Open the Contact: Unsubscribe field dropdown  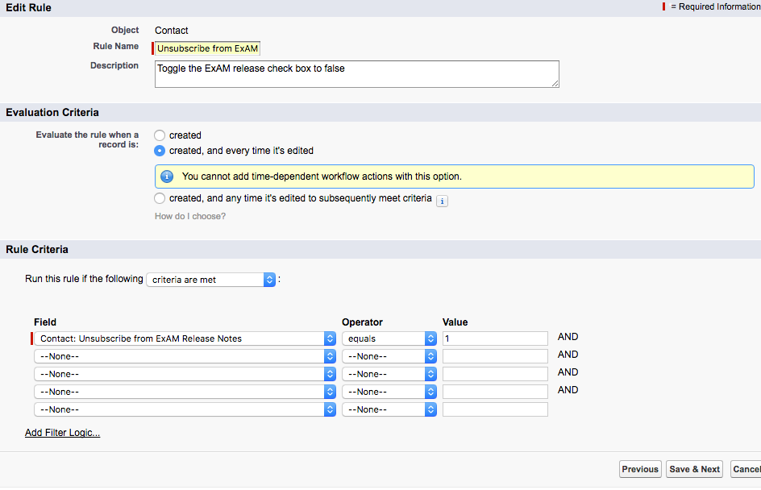185,338
